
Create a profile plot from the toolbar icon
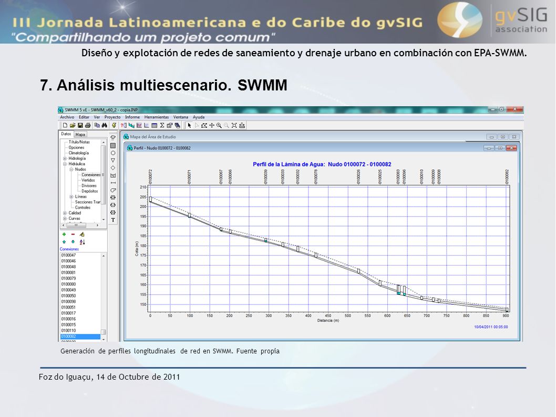point(131,125)
